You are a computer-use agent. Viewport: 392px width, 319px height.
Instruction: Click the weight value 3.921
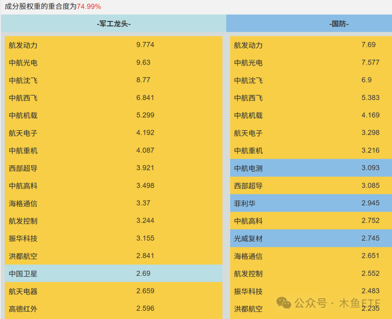coord(145,168)
